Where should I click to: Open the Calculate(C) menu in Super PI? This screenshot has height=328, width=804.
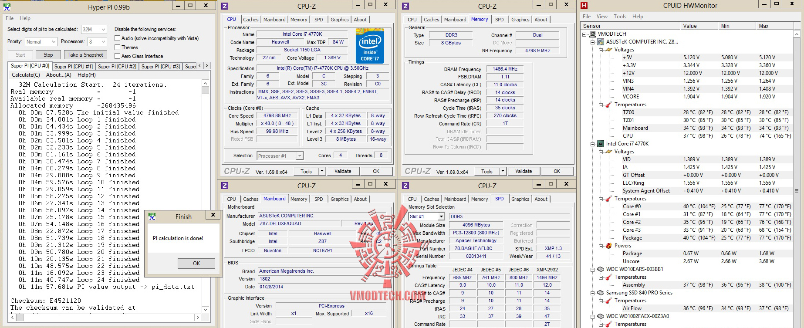[x=26, y=75]
